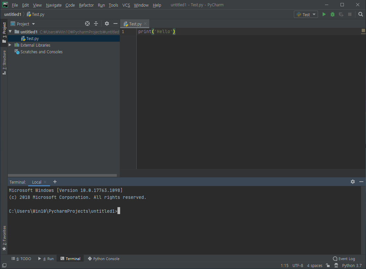
Task: Click the inspections hector icon in status bar
Action: tap(336, 265)
